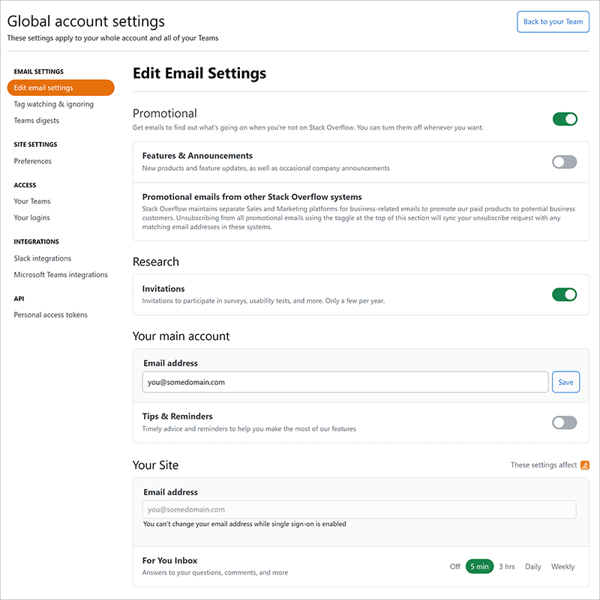Screen dimensions: 600x600
Task: Go to Tag watching & ignoring
Action: (x=54, y=104)
